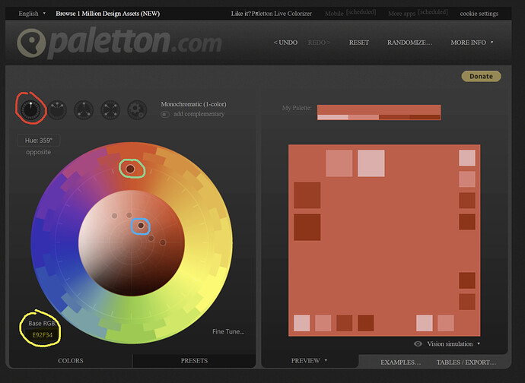Image resolution: width=525 pixels, height=383 pixels.
Task: Click the Fine Tune link
Action: 228,331
